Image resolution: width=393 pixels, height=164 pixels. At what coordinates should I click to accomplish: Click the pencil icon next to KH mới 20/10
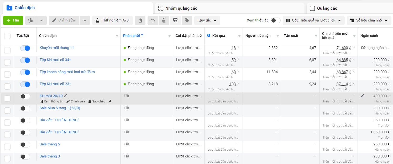tap(65, 96)
